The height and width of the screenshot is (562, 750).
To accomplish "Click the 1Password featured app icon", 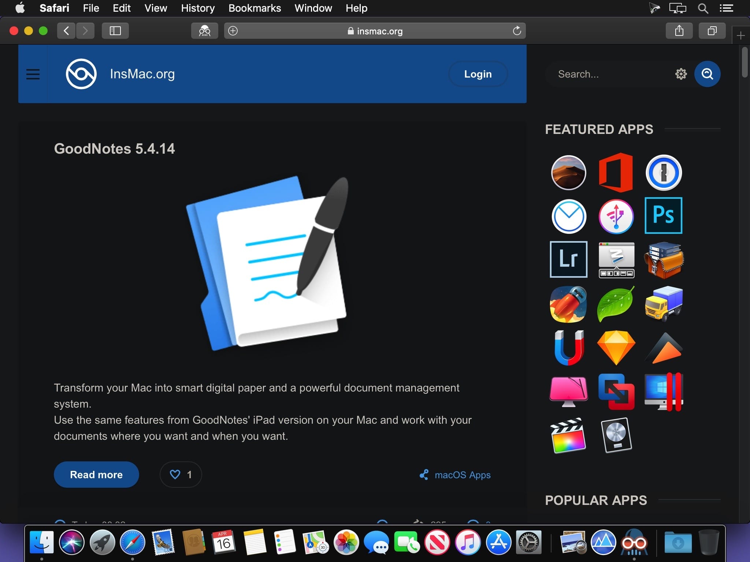I will coord(663,172).
